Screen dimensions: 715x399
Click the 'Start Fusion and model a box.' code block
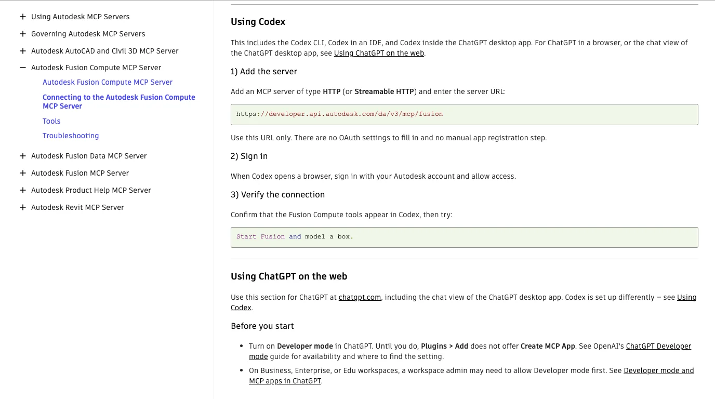[465, 237]
